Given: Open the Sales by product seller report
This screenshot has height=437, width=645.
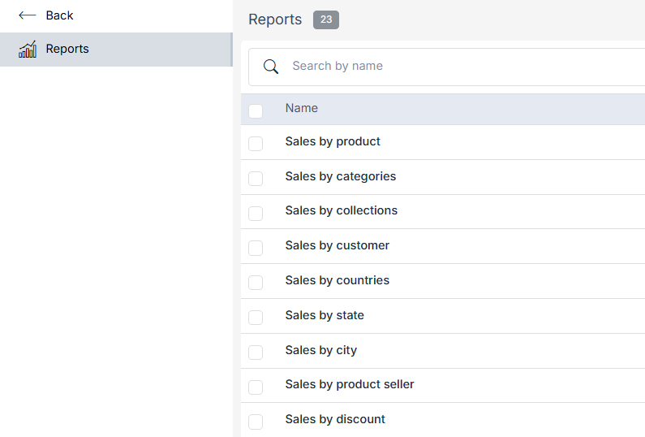Looking at the screenshot, I should (350, 384).
